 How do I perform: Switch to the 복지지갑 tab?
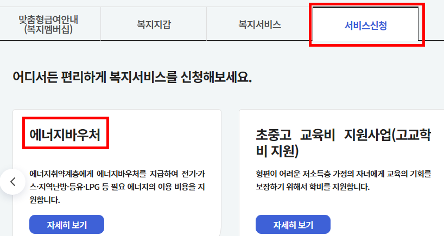point(154,24)
